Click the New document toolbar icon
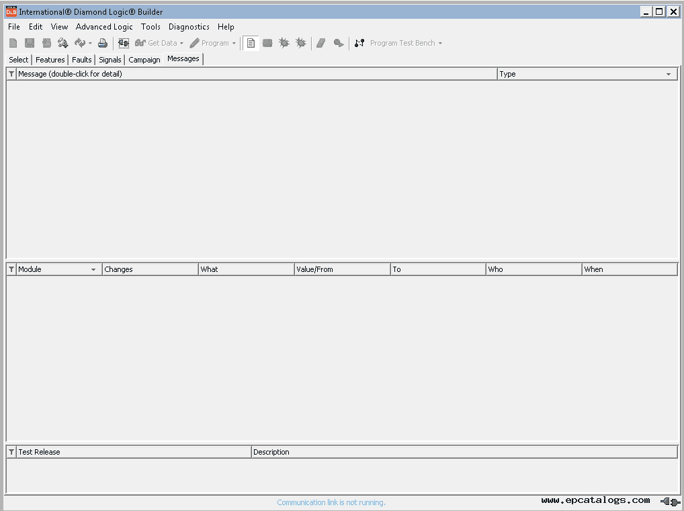 click(x=13, y=43)
